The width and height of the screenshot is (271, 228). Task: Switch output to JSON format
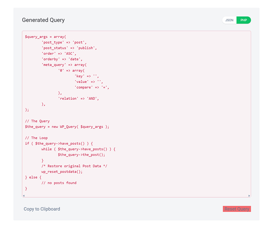coord(229,20)
